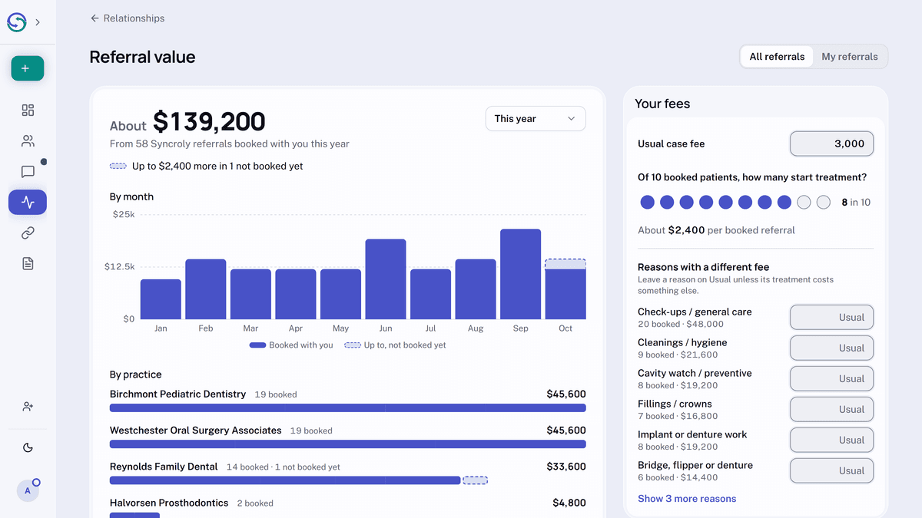Viewport: 922px width, 518px height.
Task: Click 7 booked · $16,800 text
Action: (x=678, y=417)
